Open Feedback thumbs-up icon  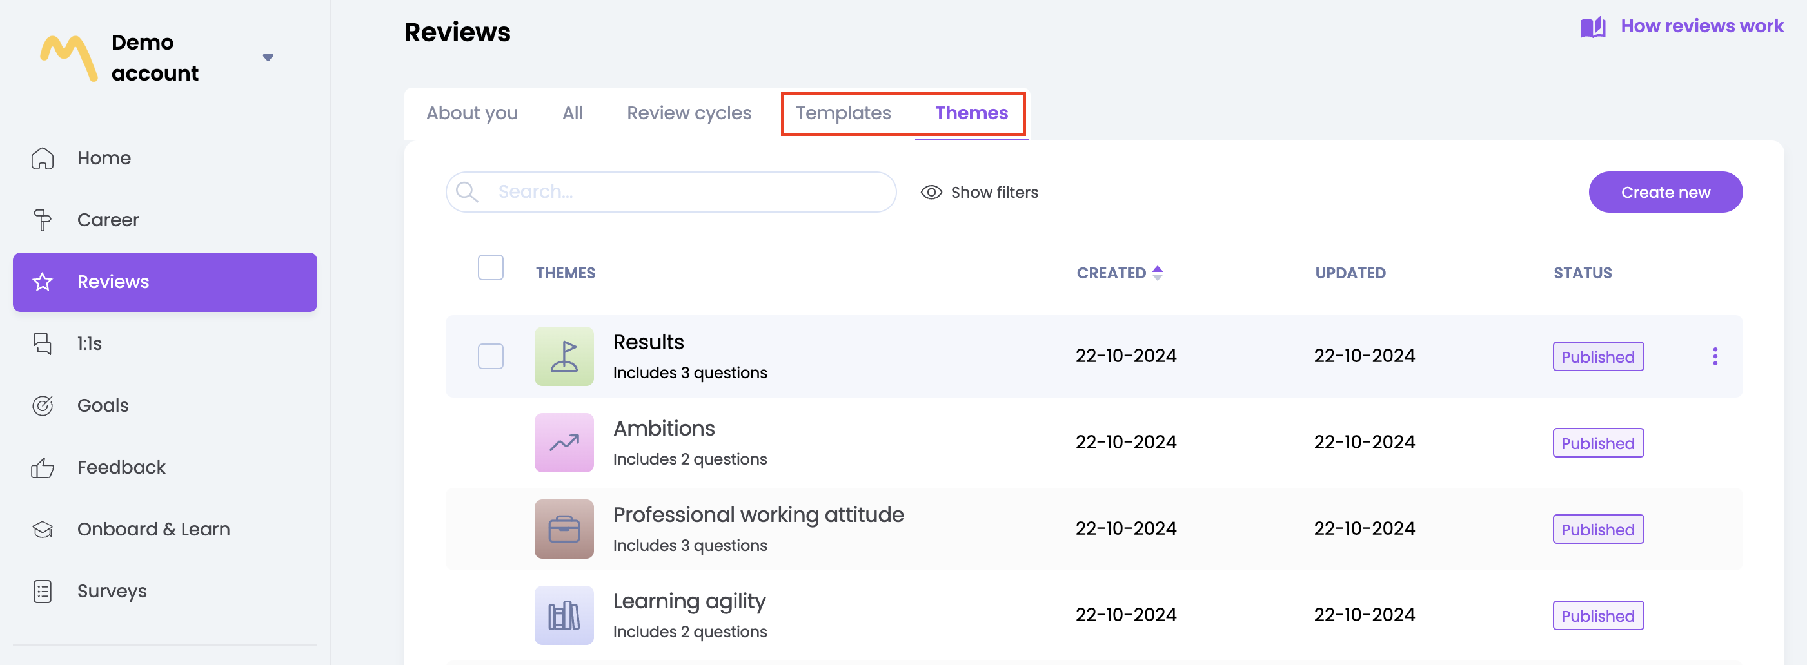tap(43, 467)
